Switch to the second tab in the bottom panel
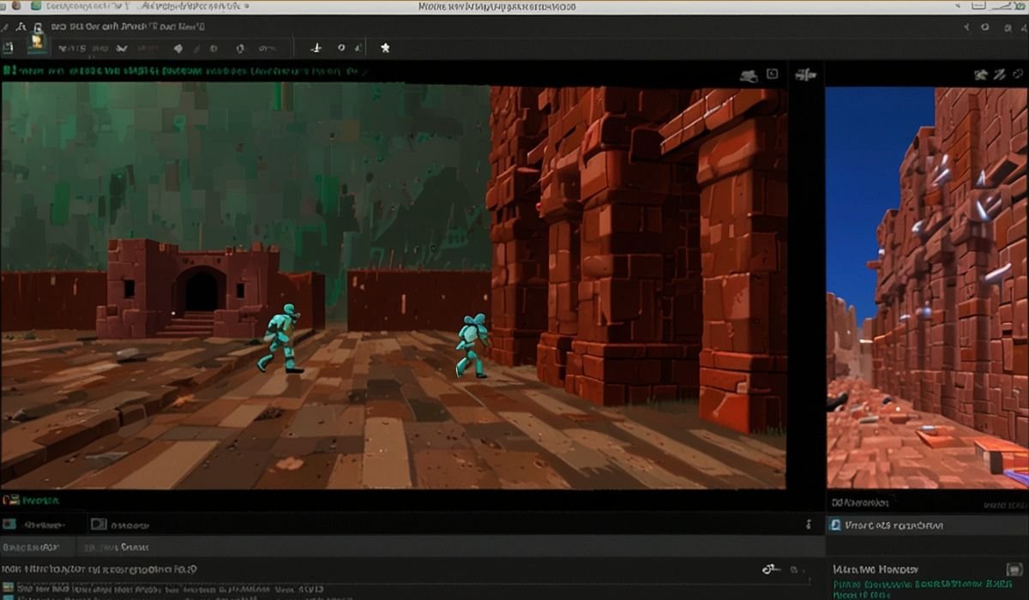1029x600 pixels. pos(120,525)
